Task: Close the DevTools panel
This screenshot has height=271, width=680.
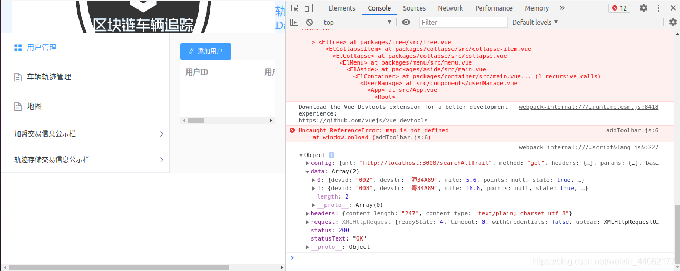Action: (x=673, y=8)
